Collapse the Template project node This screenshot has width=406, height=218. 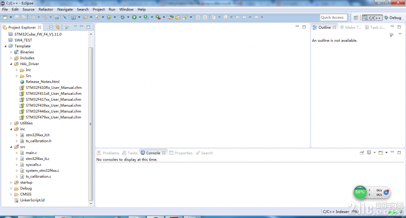click(5, 46)
